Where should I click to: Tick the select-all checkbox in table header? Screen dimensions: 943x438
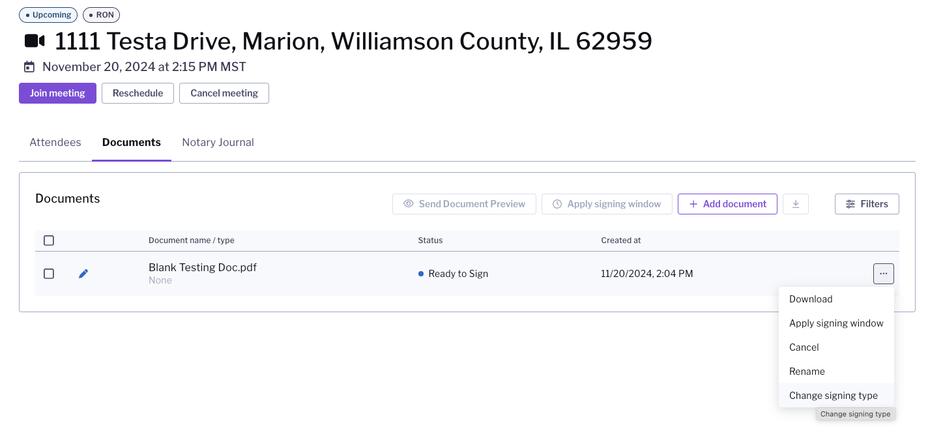coord(49,241)
